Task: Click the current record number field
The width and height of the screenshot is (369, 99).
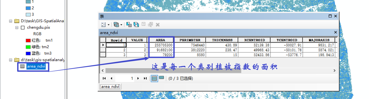Action: click(x=125, y=78)
